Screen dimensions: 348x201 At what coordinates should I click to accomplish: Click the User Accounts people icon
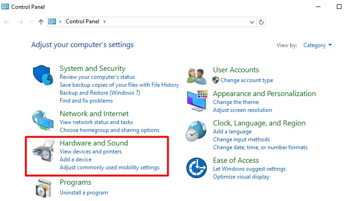(x=196, y=75)
